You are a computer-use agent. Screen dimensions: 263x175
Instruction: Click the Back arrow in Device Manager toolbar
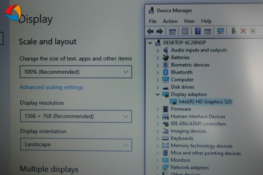(x=150, y=31)
